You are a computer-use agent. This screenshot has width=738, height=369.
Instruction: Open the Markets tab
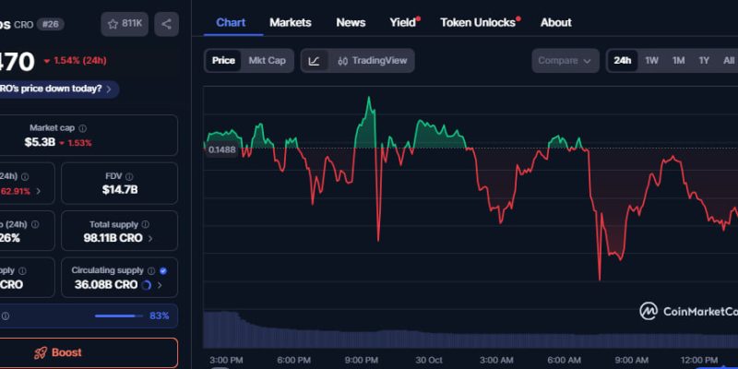pyautogui.click(x=291, y=22)
